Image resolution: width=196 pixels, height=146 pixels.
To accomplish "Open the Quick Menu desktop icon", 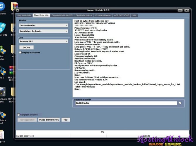I will tap(3, 92).
